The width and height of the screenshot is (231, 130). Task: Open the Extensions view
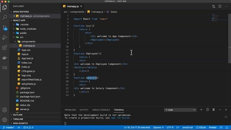point(5,47)
